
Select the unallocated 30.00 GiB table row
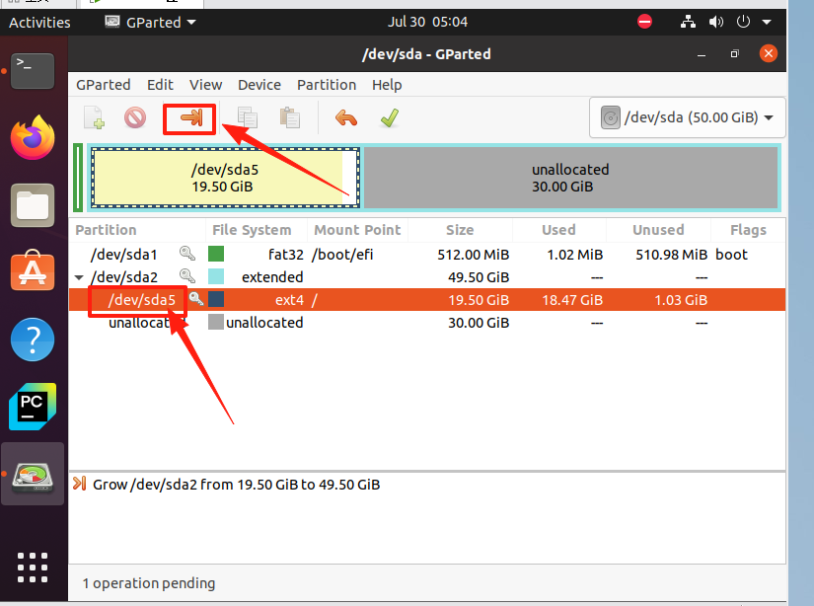click(x=426, y=323)
